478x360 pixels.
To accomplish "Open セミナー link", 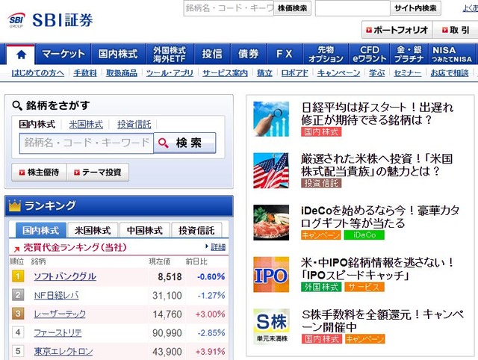I will 408,73.
